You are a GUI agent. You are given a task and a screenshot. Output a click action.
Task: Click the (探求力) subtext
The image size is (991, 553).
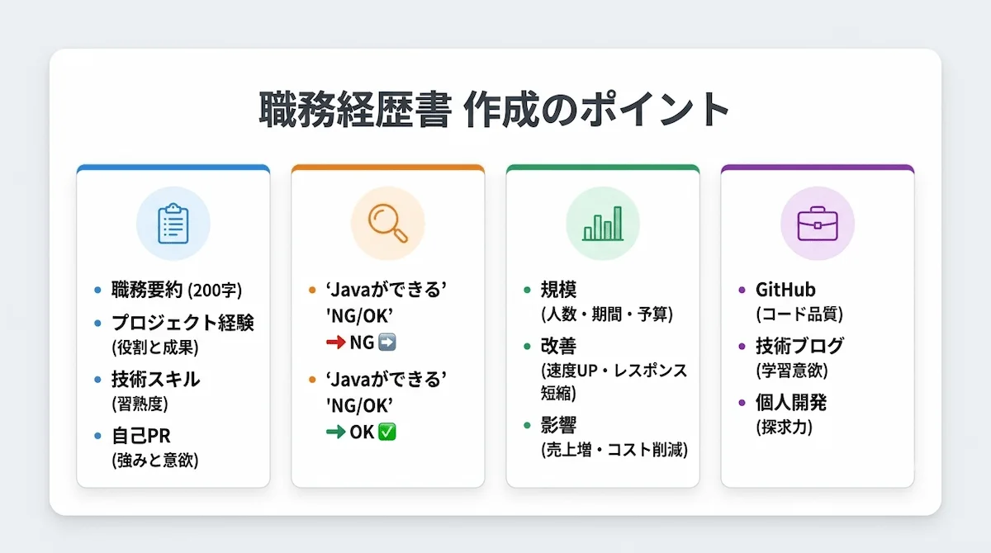[x=783, y=428]
